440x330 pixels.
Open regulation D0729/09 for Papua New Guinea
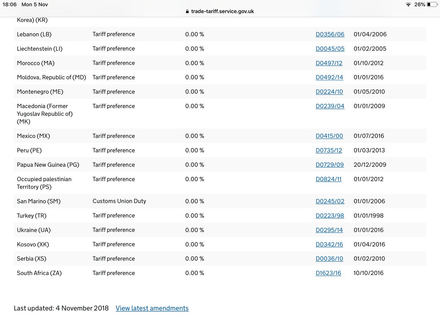coord(330,165)
